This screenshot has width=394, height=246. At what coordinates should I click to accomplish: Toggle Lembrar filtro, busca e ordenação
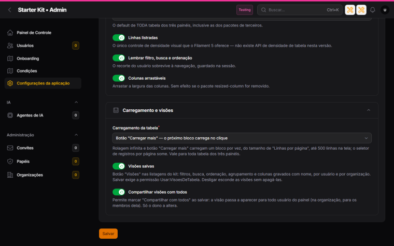pos(119,58)
